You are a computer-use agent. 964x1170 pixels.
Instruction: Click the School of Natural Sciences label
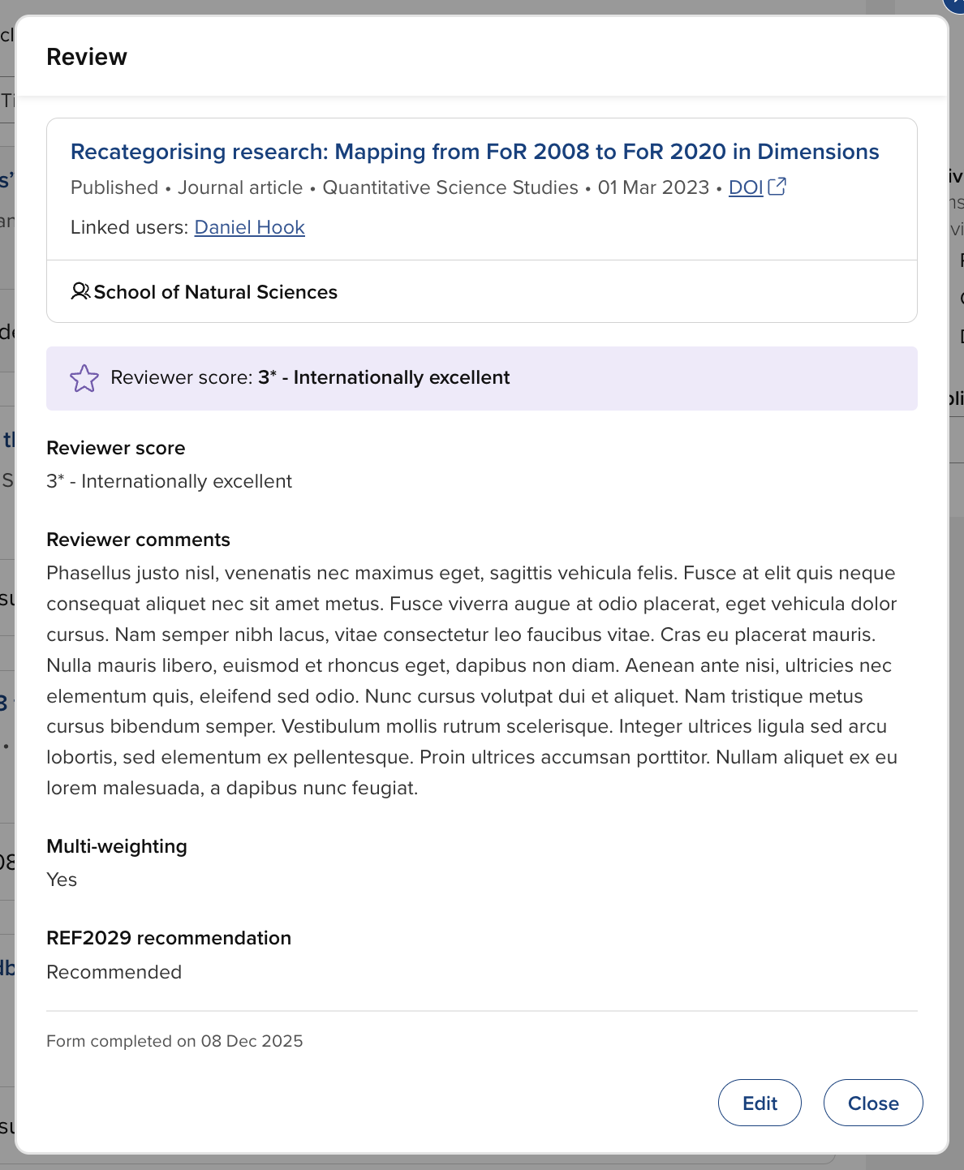[215, 292]
